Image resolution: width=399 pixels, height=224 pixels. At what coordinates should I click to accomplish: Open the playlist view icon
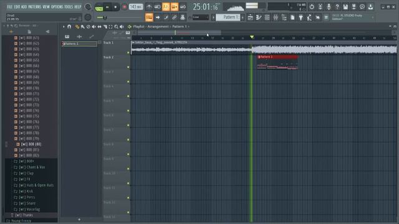coord(251,17)
